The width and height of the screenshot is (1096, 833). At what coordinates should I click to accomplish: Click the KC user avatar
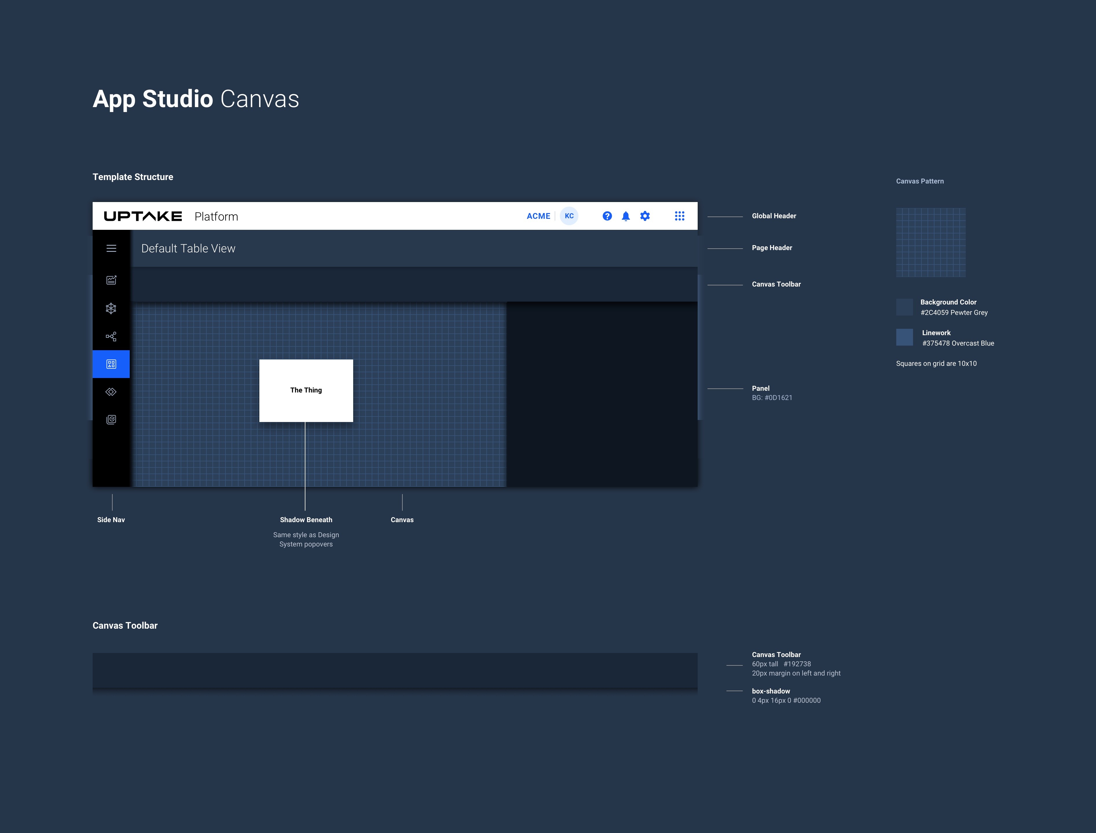pyautogui.click(x=569, y=216)
